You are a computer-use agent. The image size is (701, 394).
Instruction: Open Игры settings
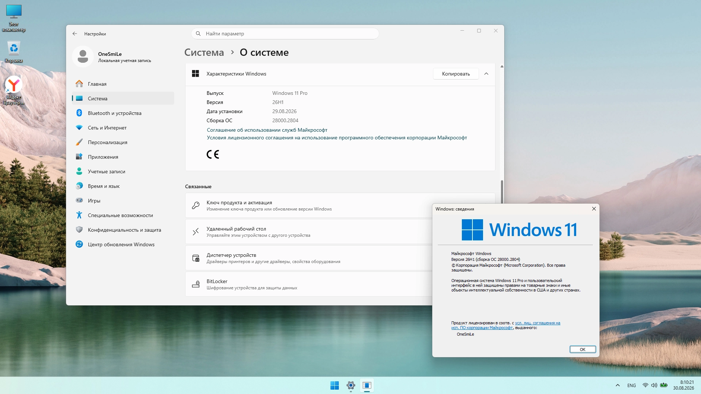click(123, 201)
